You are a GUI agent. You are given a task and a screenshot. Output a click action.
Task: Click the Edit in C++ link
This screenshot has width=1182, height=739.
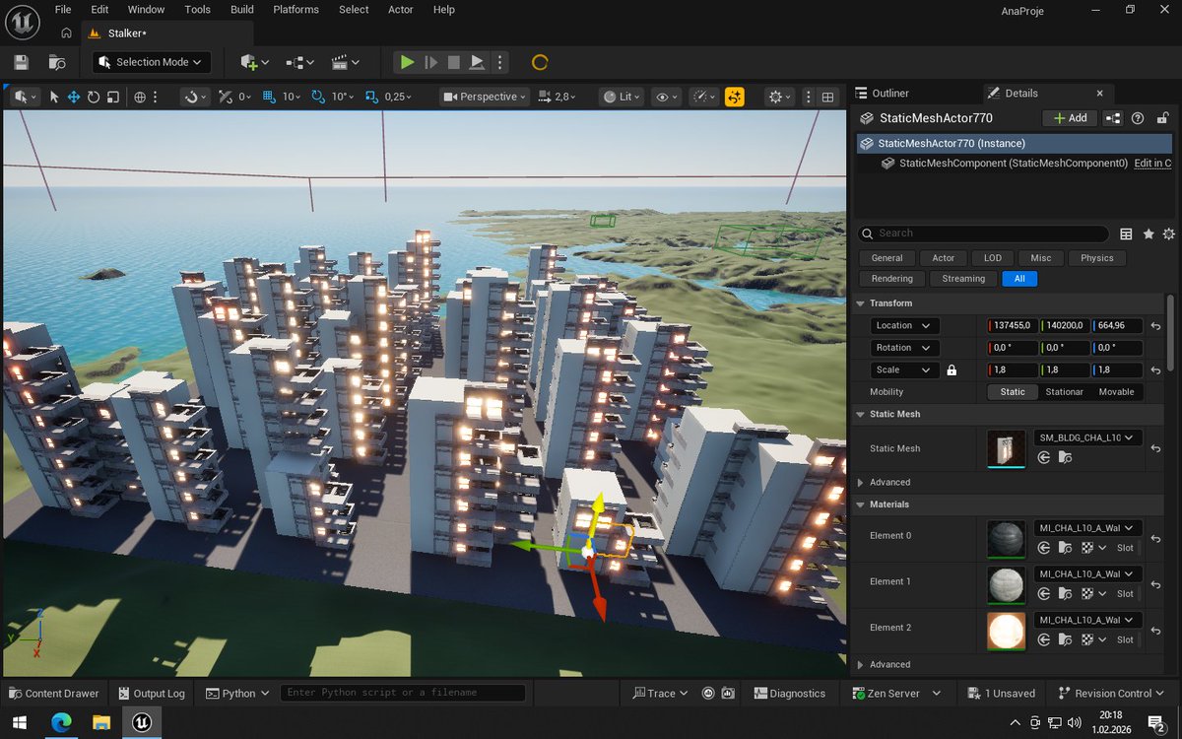1152,164
